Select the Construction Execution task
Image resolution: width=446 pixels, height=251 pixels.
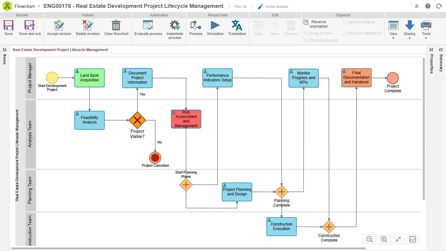pyautogui.click(x=281, y=226)
